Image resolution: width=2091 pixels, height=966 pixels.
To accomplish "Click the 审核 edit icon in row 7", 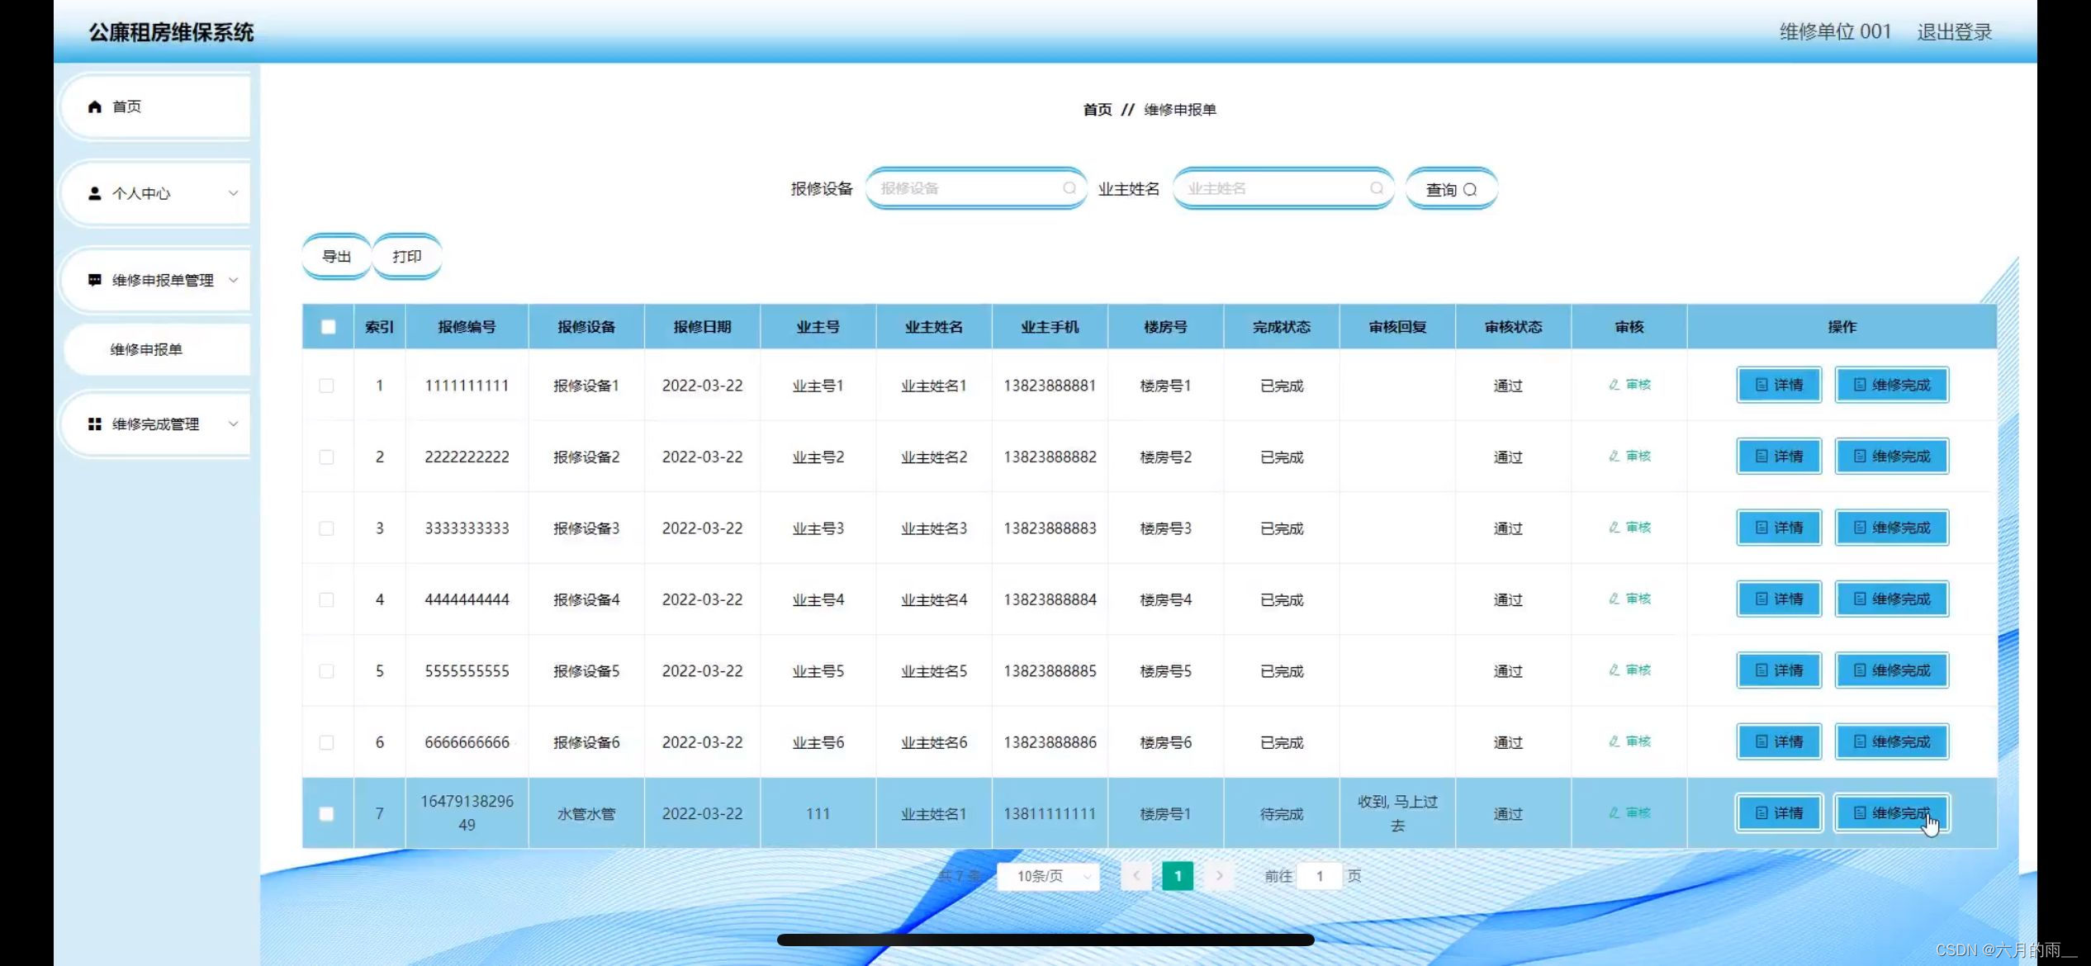I will (1614, 813).
